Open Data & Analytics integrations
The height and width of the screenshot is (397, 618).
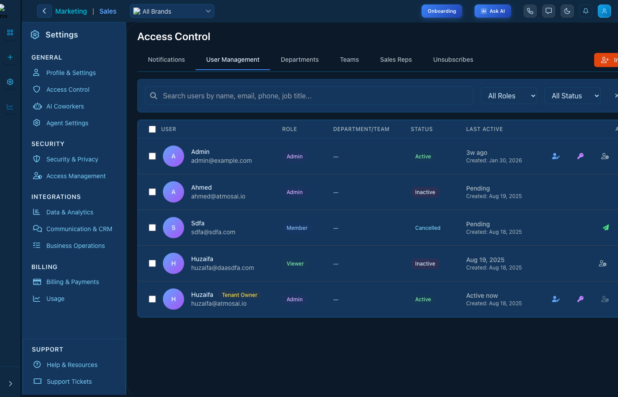tap(70, 212)
